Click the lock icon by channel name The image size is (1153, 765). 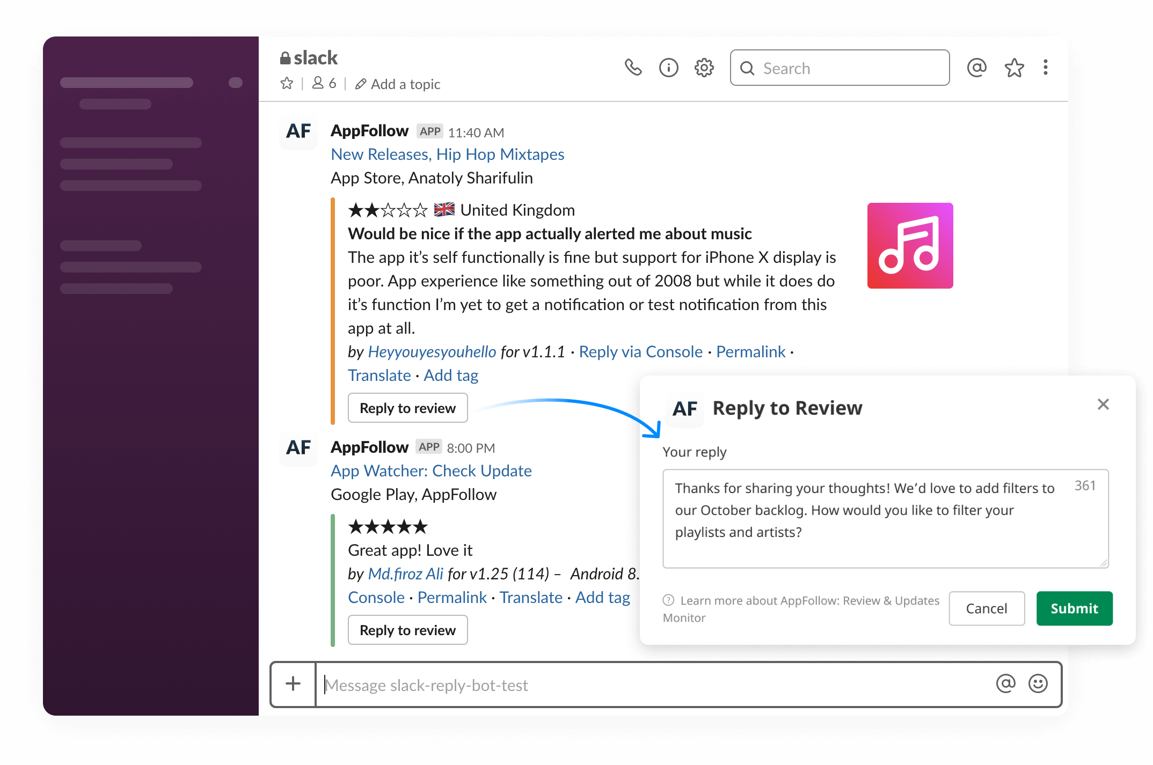point(285,58)
